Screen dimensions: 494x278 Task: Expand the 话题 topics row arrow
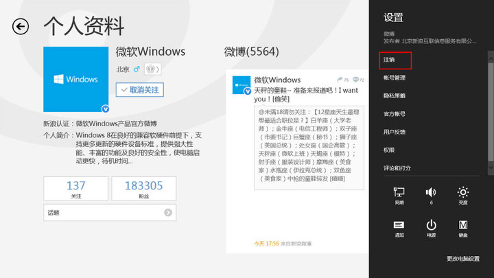point(167,213)
